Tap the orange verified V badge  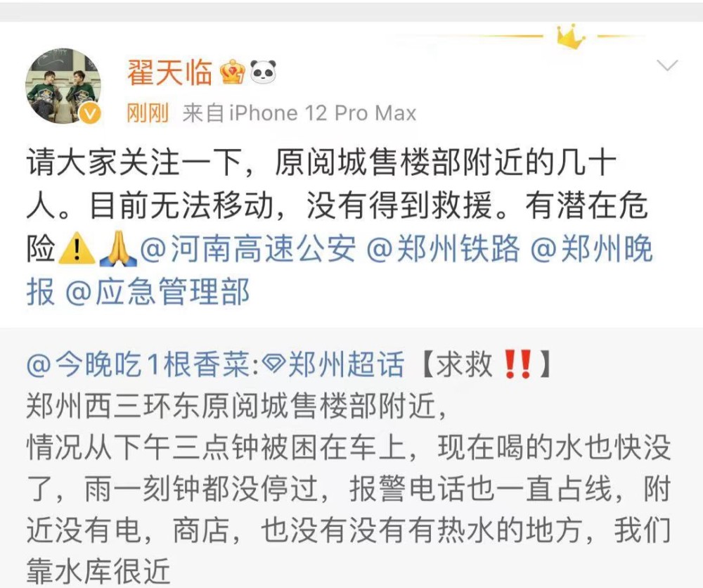[90, 113]
